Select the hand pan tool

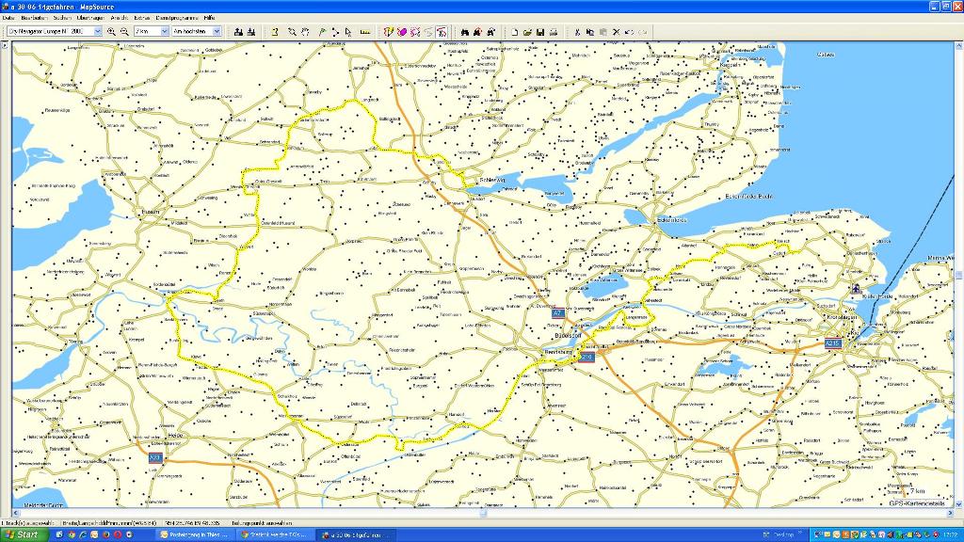pos(306,31)
